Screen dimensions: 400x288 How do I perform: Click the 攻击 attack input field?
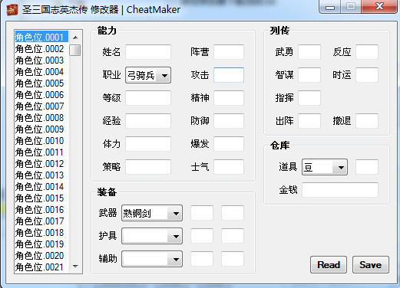(229, 75)
